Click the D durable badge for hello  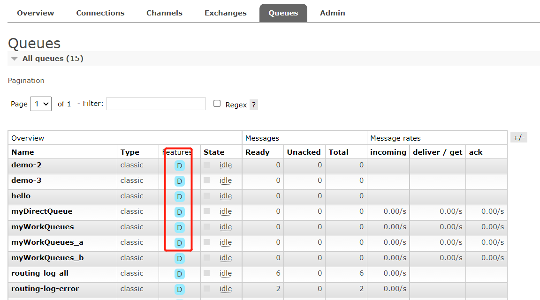pos(179,197)
